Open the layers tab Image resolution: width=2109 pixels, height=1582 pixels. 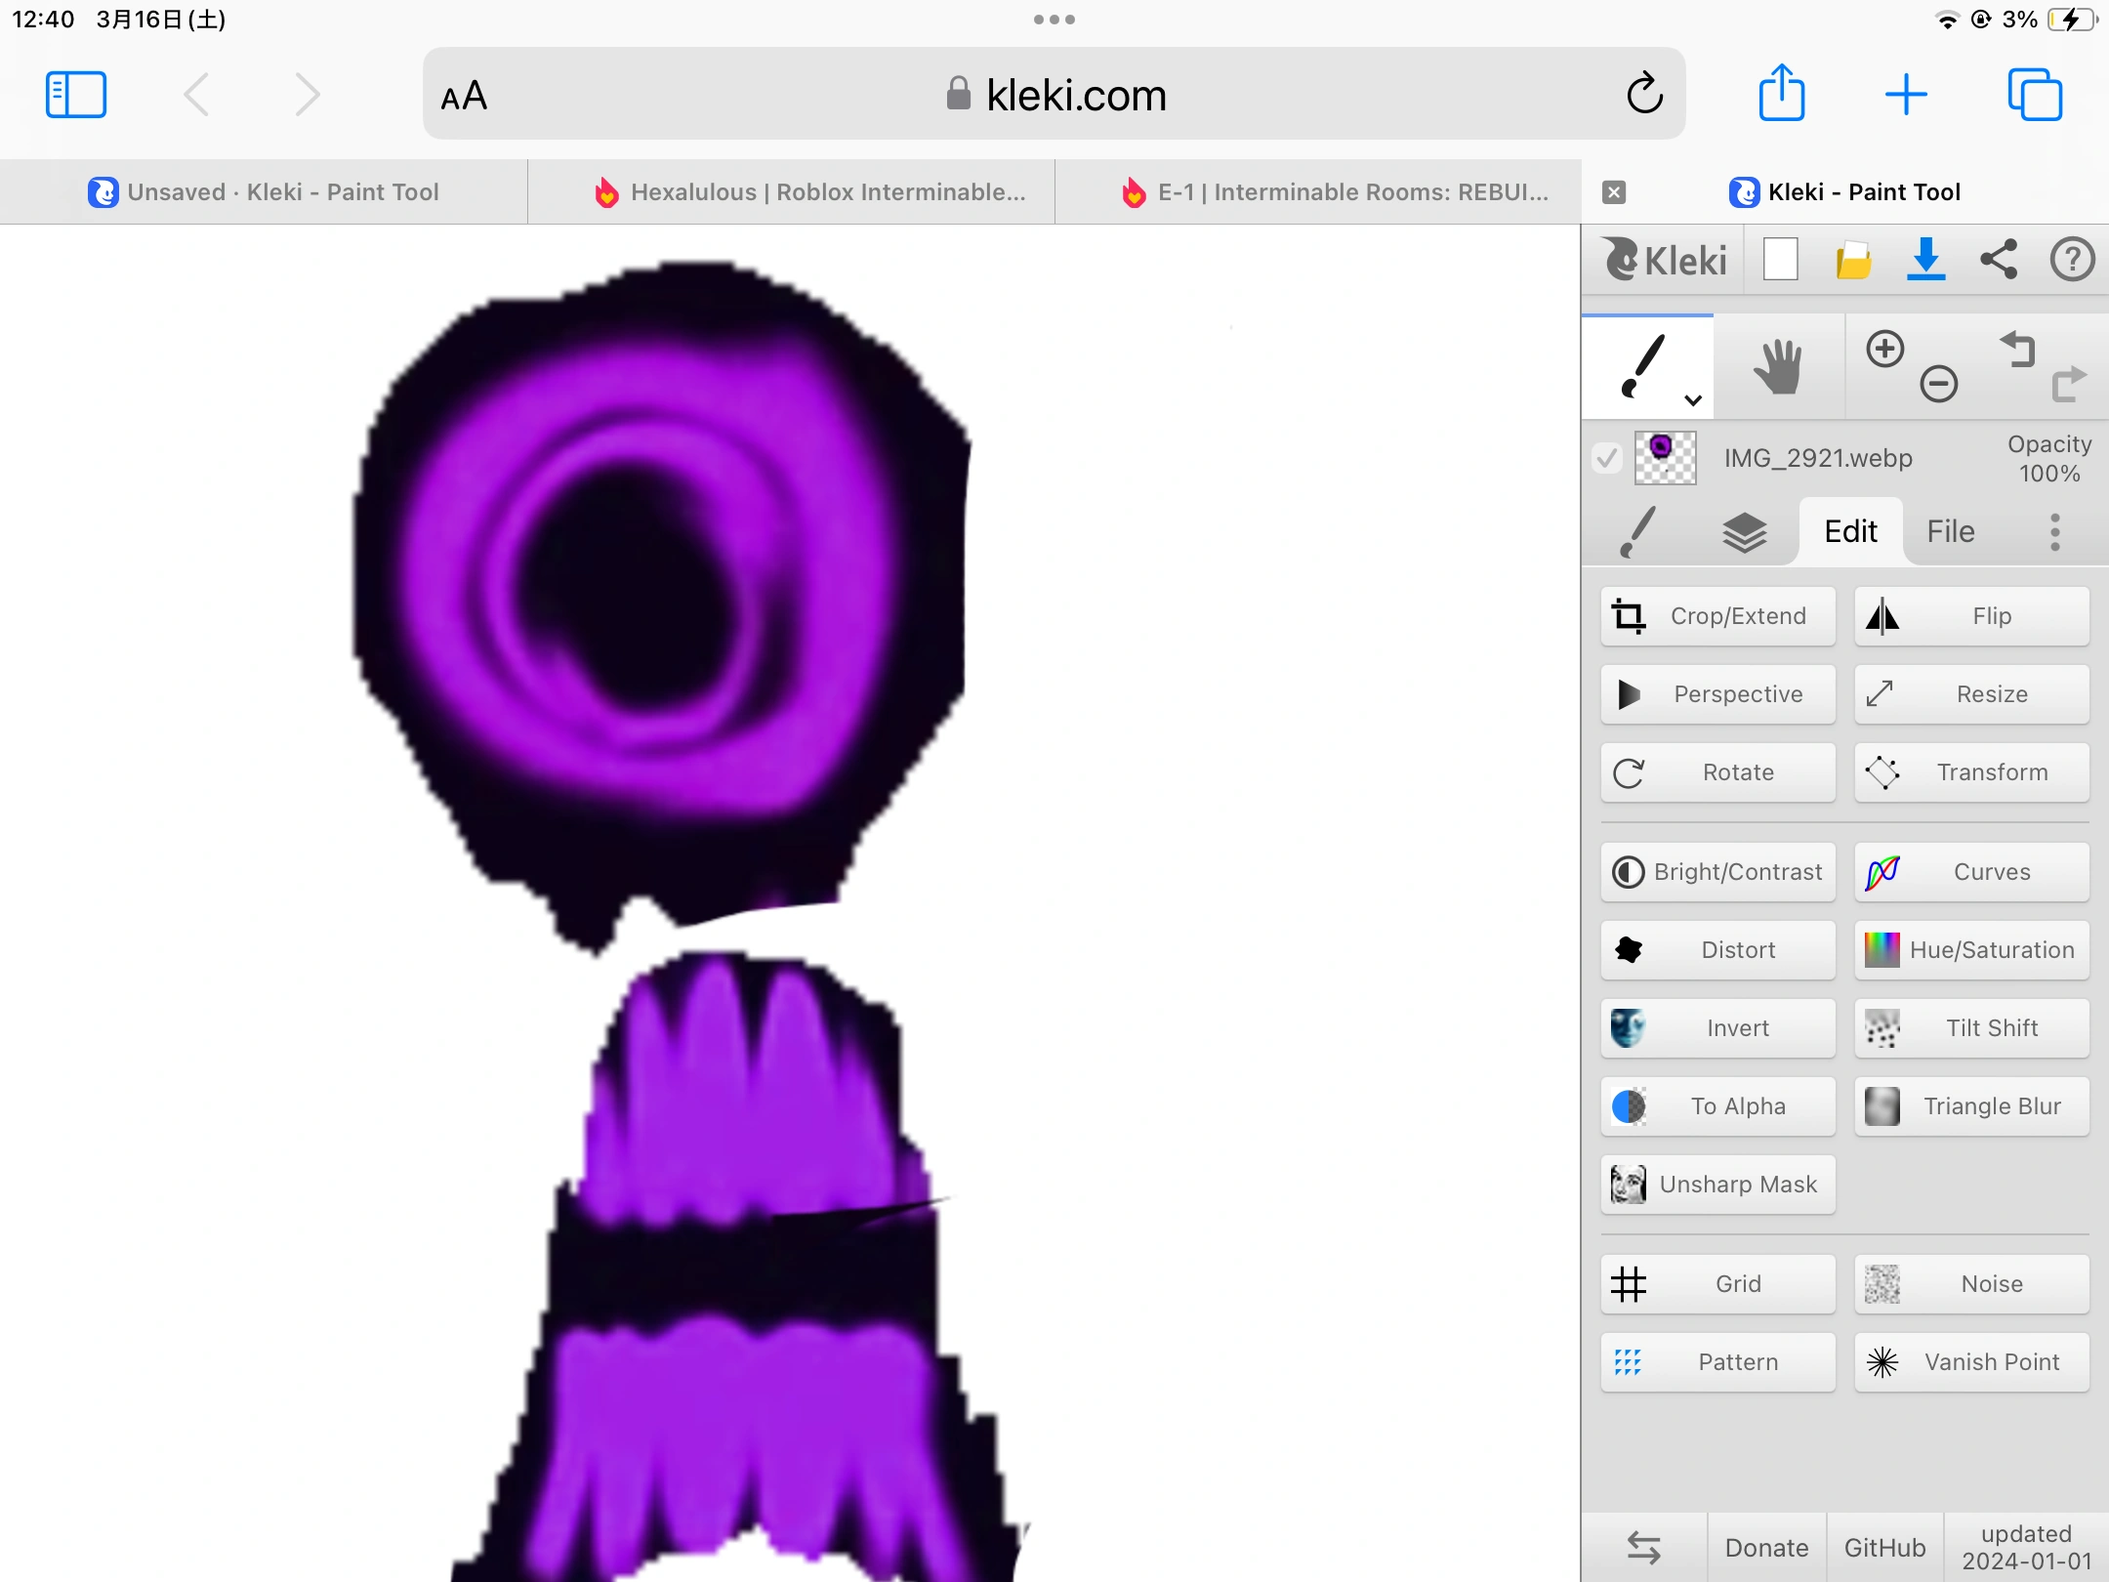pos(1744,532)
